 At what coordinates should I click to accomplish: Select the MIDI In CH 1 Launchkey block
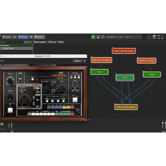pos(101,60)
